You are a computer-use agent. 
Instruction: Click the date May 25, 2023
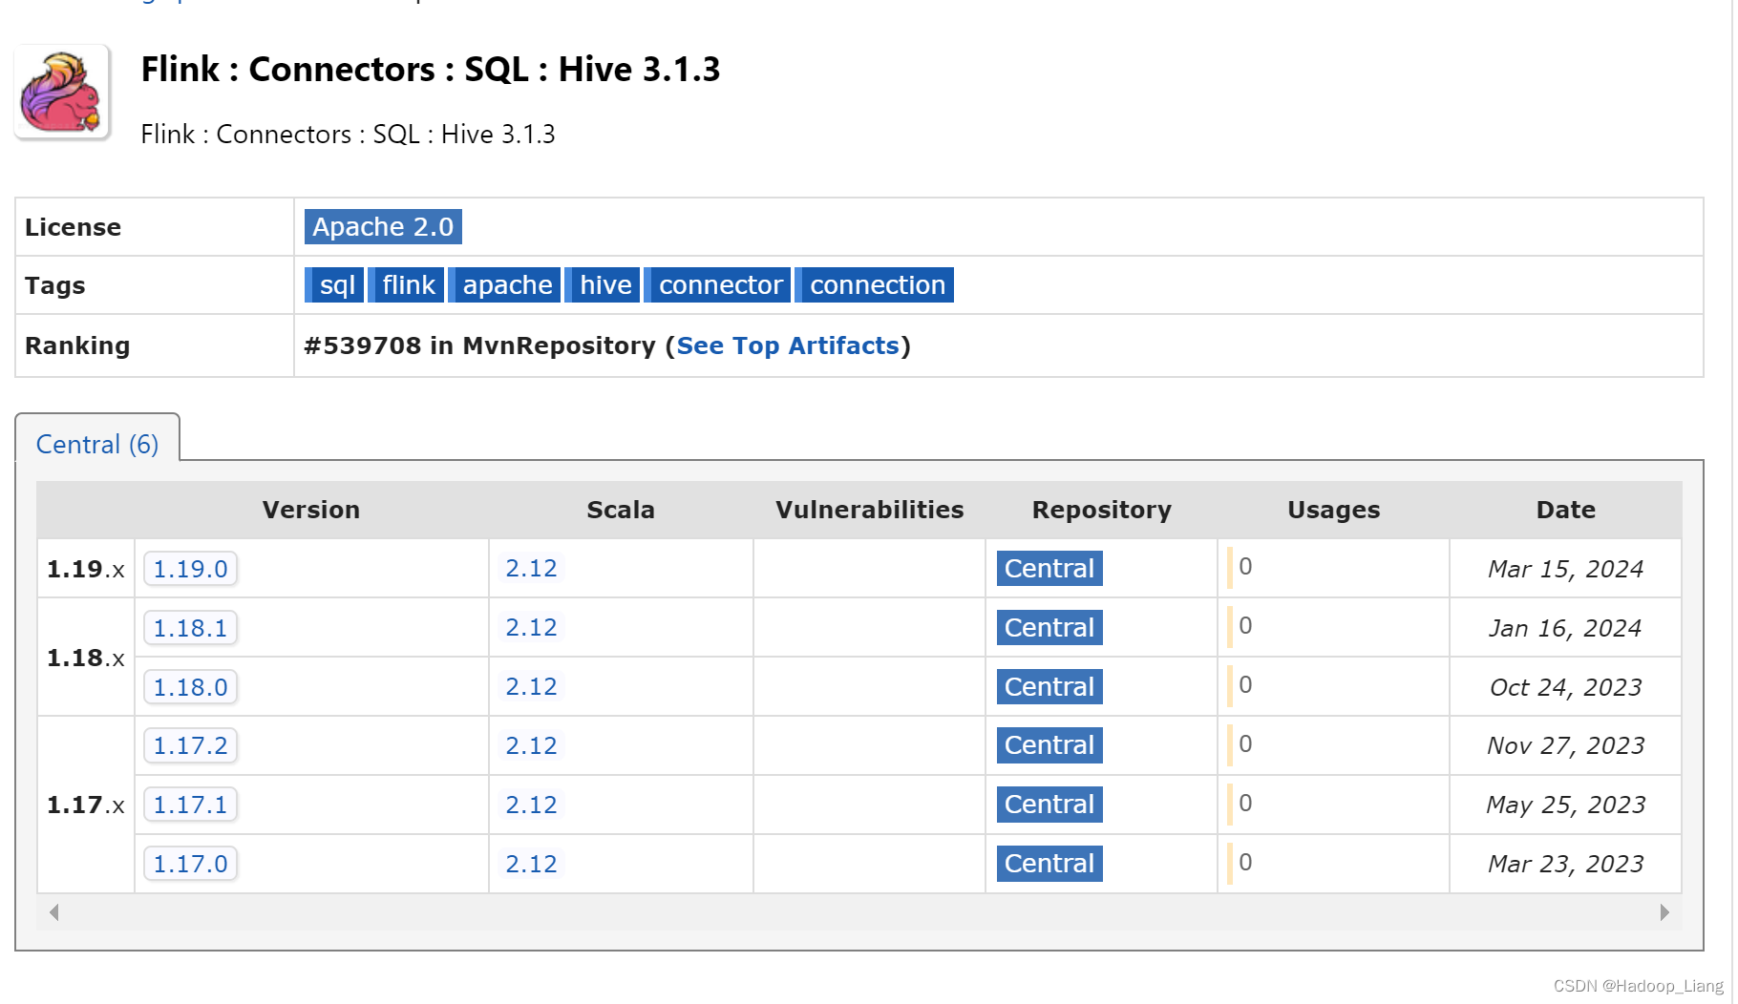coord(1566,805)
